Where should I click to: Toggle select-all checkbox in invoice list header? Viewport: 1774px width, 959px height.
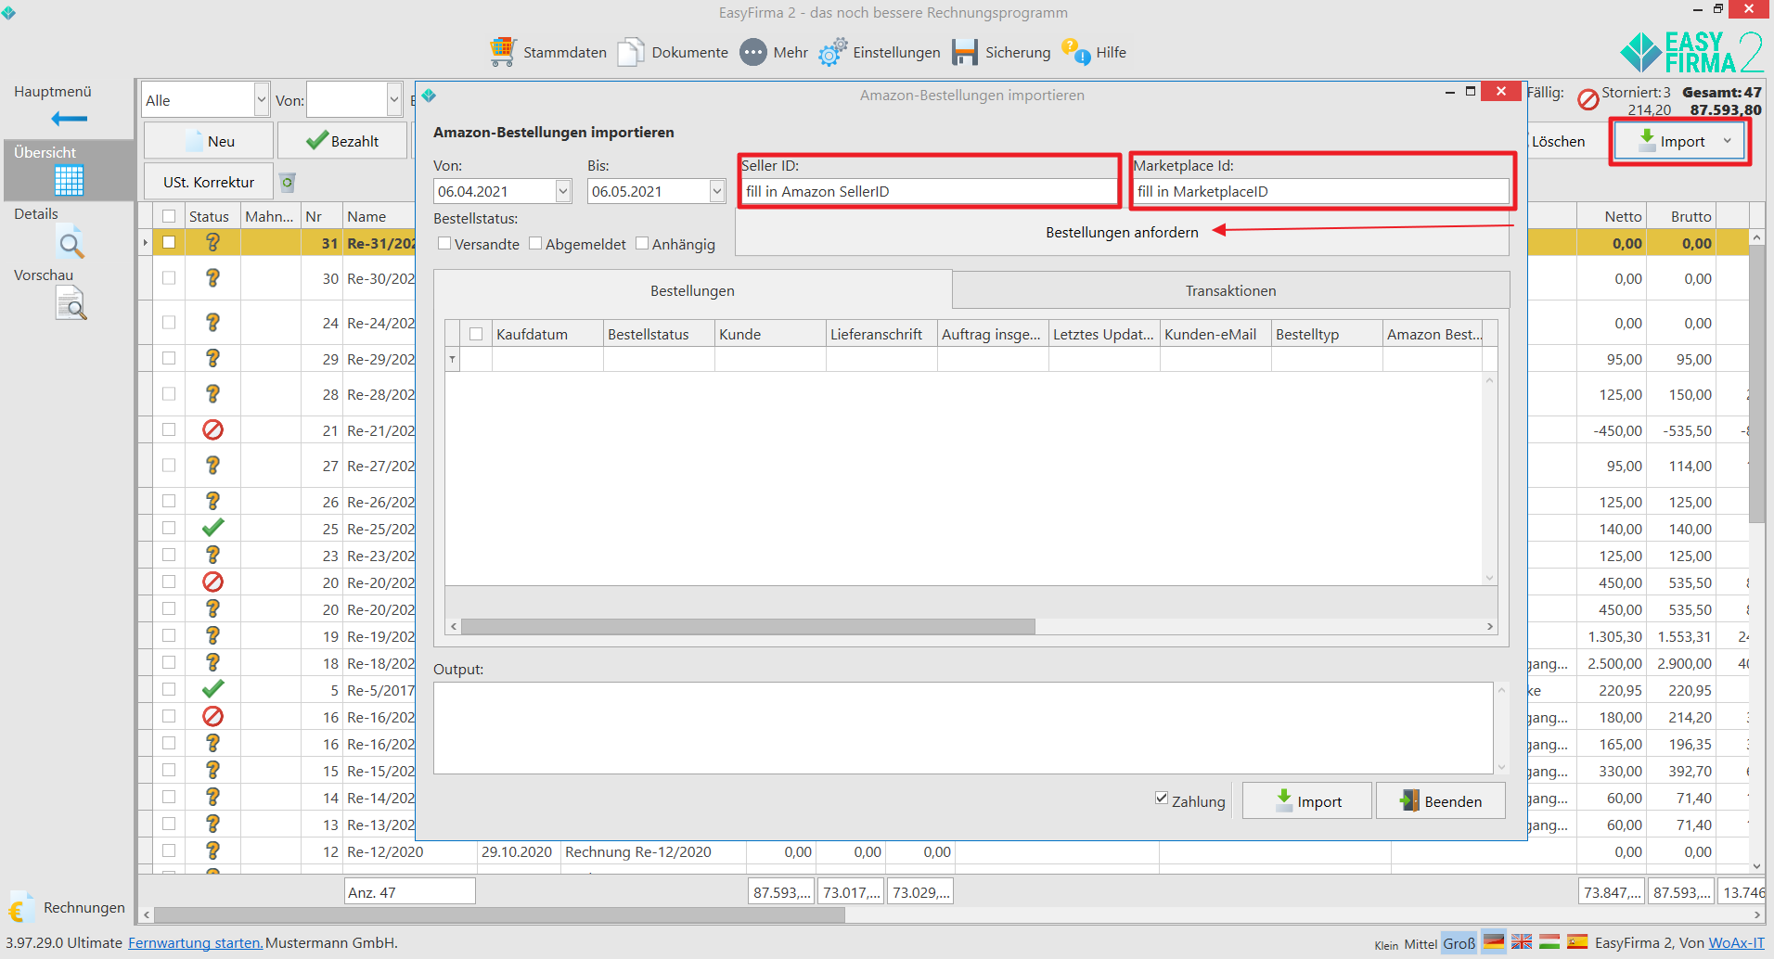[x=169, y=216]
